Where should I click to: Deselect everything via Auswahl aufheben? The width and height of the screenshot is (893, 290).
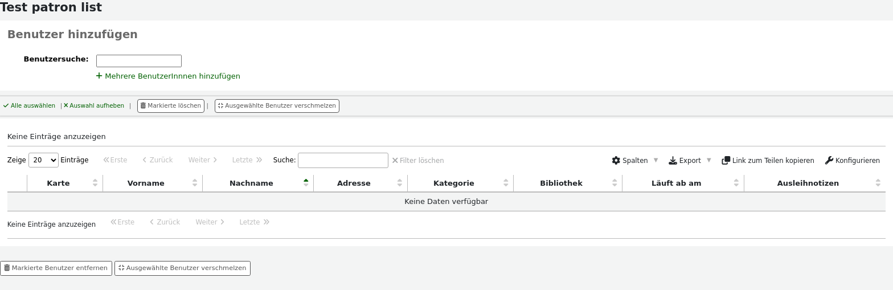(94, 106)
